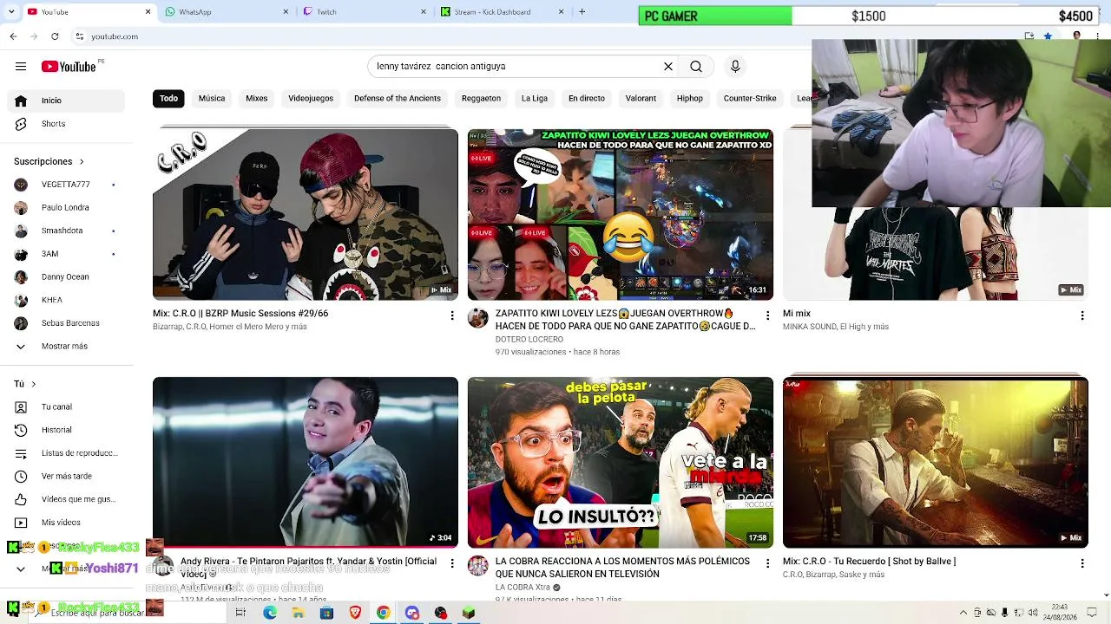
Task: Filter by Música chip
Action: pyautogui.click(x=212, y=99)
